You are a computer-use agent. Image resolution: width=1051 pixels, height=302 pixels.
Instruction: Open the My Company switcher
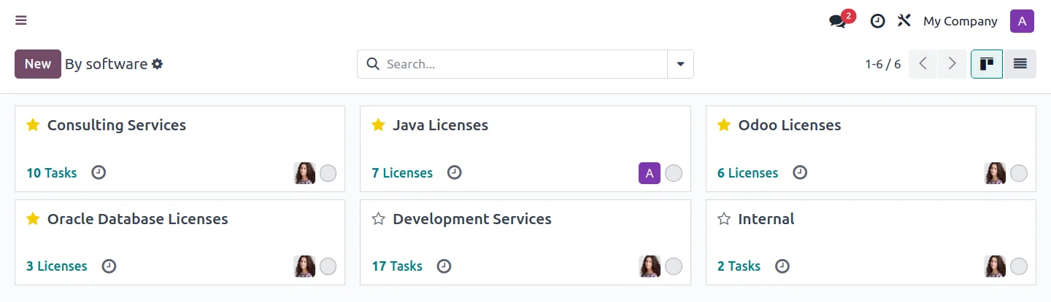[x=960, y=21]
